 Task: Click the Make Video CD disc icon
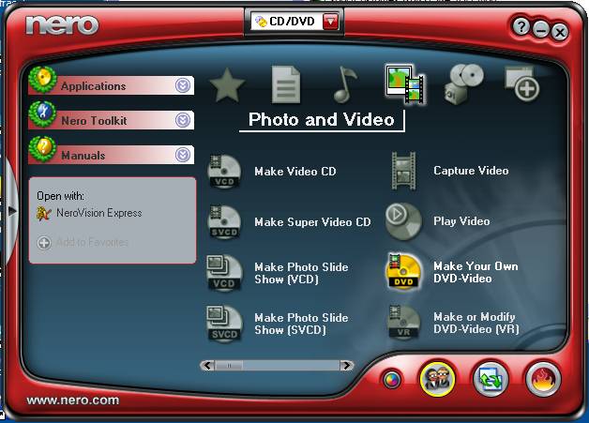pyautogui.click(x=224, y=172)
